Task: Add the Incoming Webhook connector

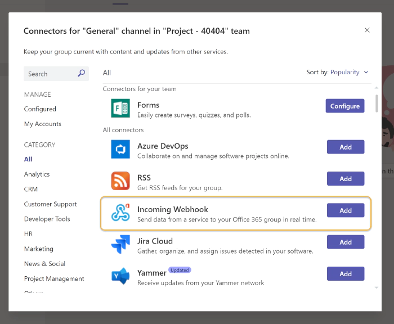Action: point(346,210)
